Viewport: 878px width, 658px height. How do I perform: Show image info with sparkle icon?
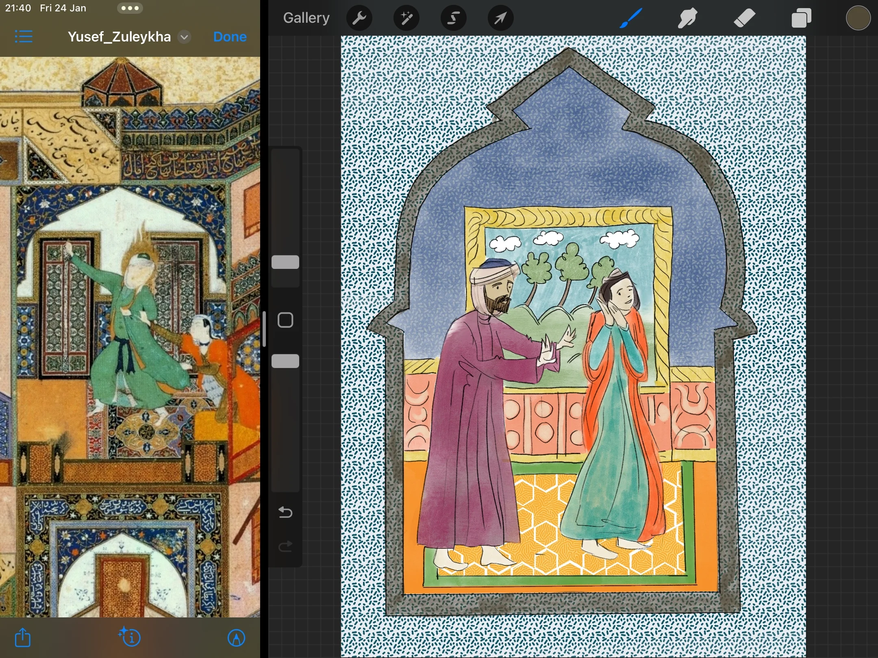(x=130, y=637)
